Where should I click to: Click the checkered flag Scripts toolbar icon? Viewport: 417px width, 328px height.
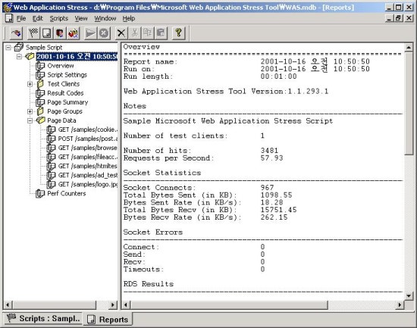33,33
